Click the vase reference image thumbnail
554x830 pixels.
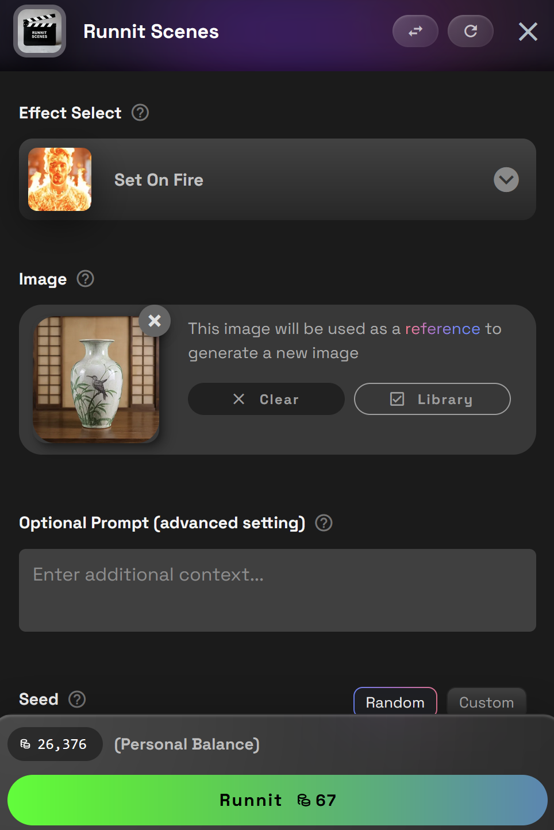[x=96, y=379]
